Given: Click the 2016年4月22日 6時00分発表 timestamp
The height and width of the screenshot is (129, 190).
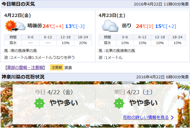Looking at the screenshot, I should (162, 77).
